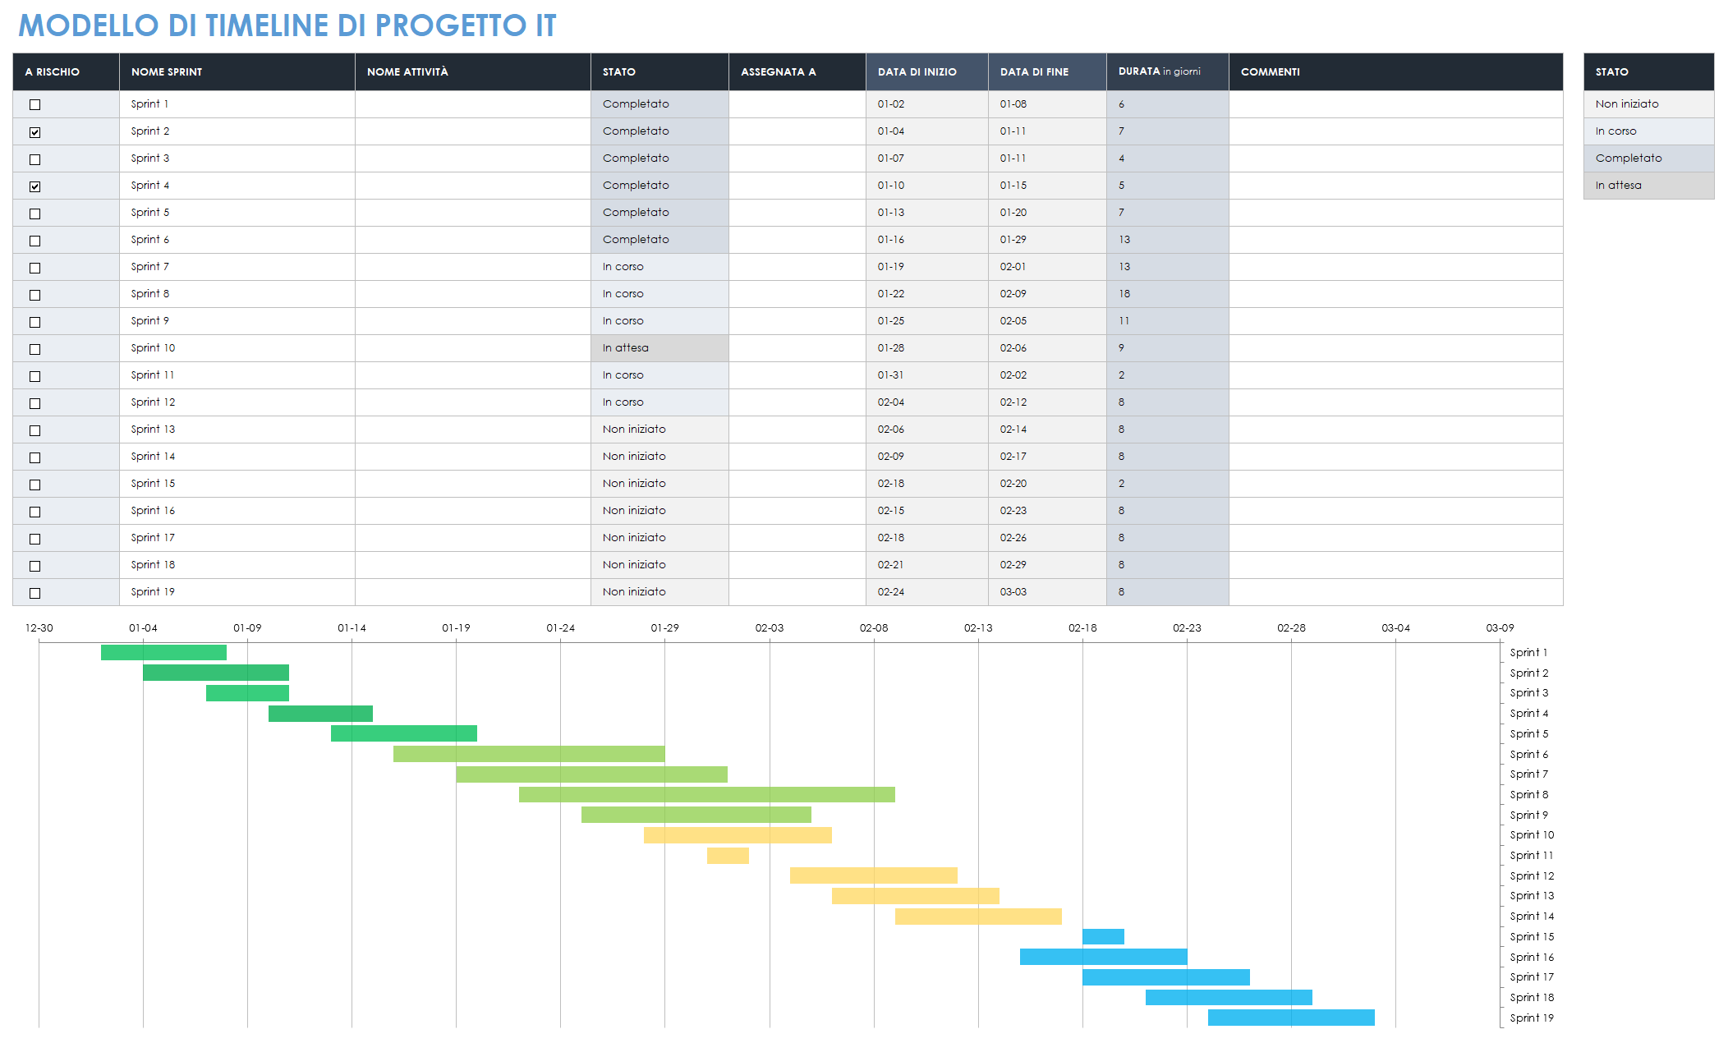Image resolution: width=1728 pixels, height=1043 pixels.
Task: Check the At Risk box for Sprint 1
Action: coord(34,104)
